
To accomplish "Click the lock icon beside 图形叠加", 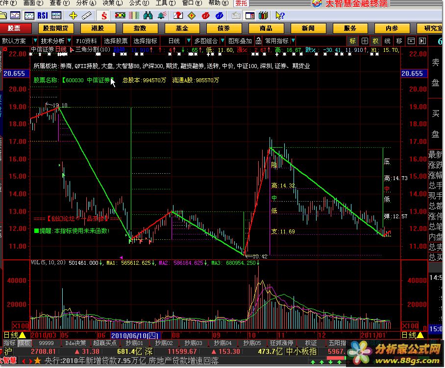I will 258,41.
